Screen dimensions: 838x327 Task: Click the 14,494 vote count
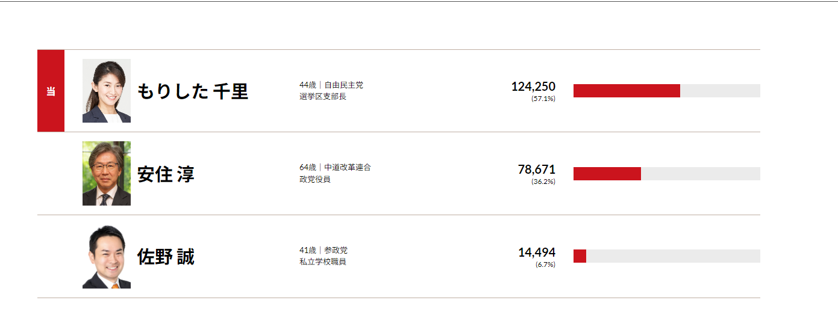click(537, 252)
